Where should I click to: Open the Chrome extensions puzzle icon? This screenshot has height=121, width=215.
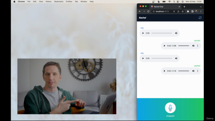[188, 11]
